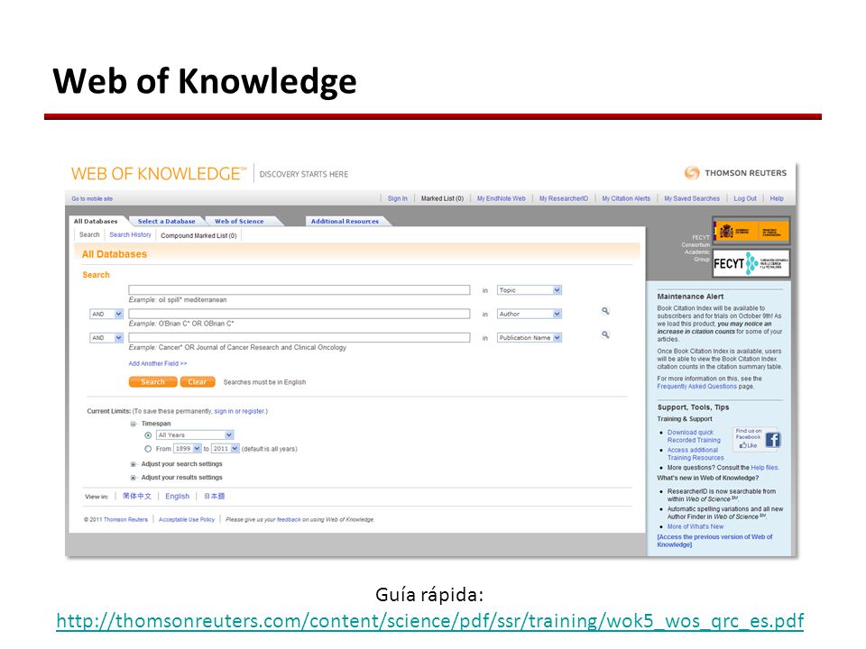The width and height of the screenshot is (866, 649).
Task: Click the Facebook Like icon box
Action: point(756,438)
